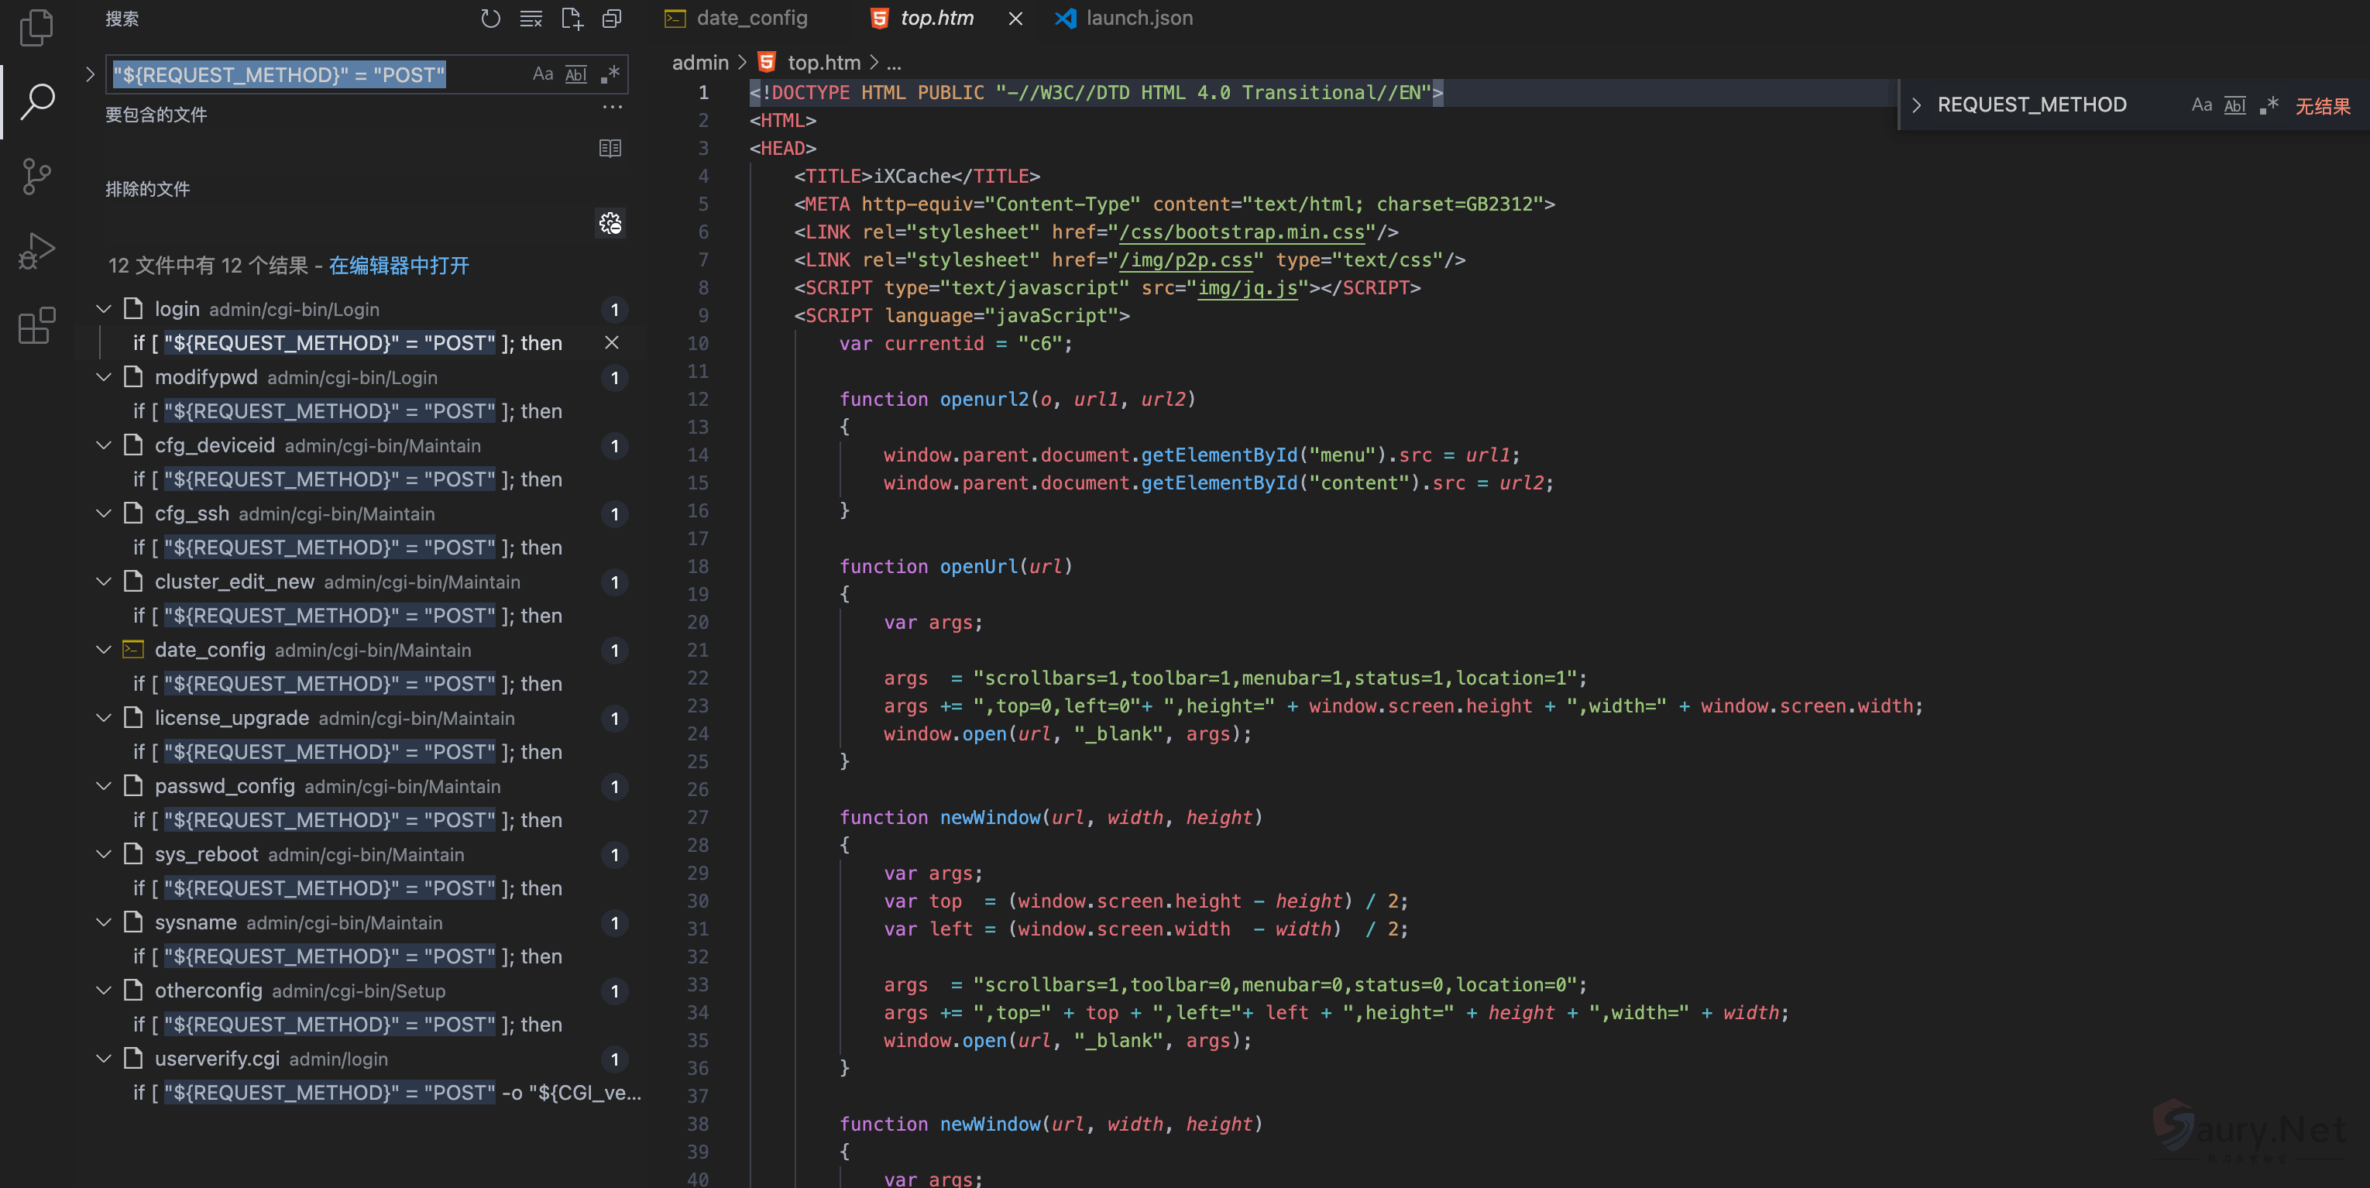Toggle regex in editor find widget
The image size is (2370, 1188).
[2270, 105]
